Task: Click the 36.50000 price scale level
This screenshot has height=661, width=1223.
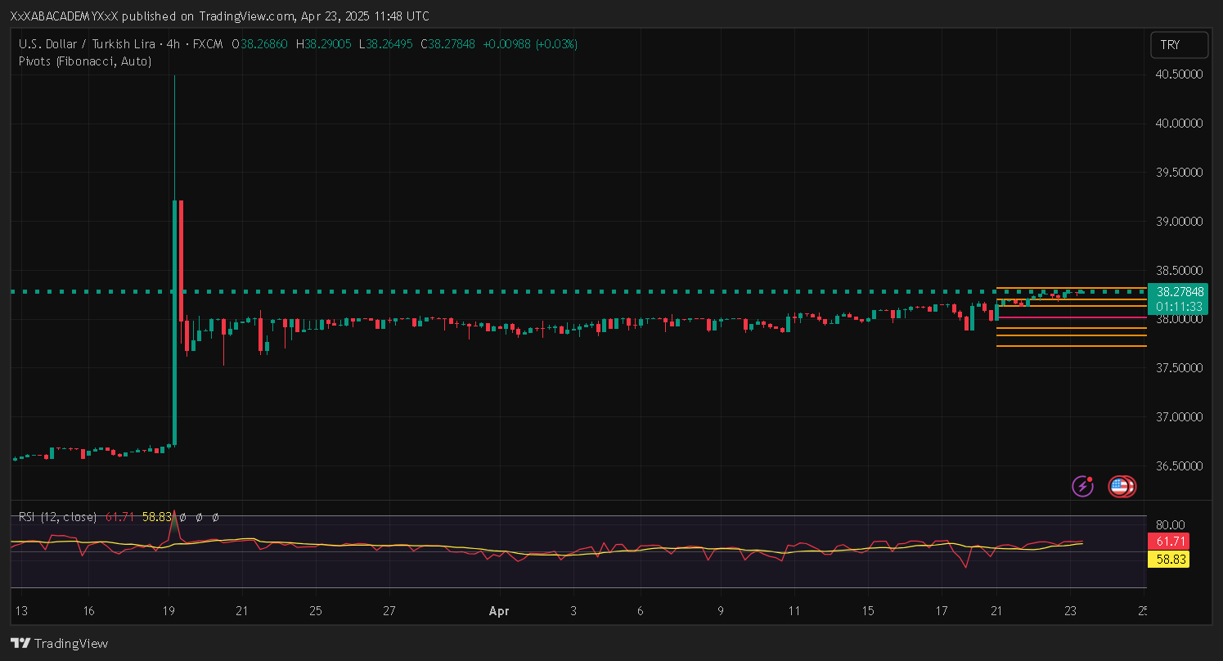Action: point(1178,466)
